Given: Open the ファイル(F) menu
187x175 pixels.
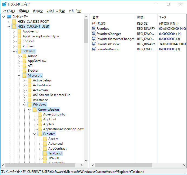Looking at the screenshot, I should 8,11.
